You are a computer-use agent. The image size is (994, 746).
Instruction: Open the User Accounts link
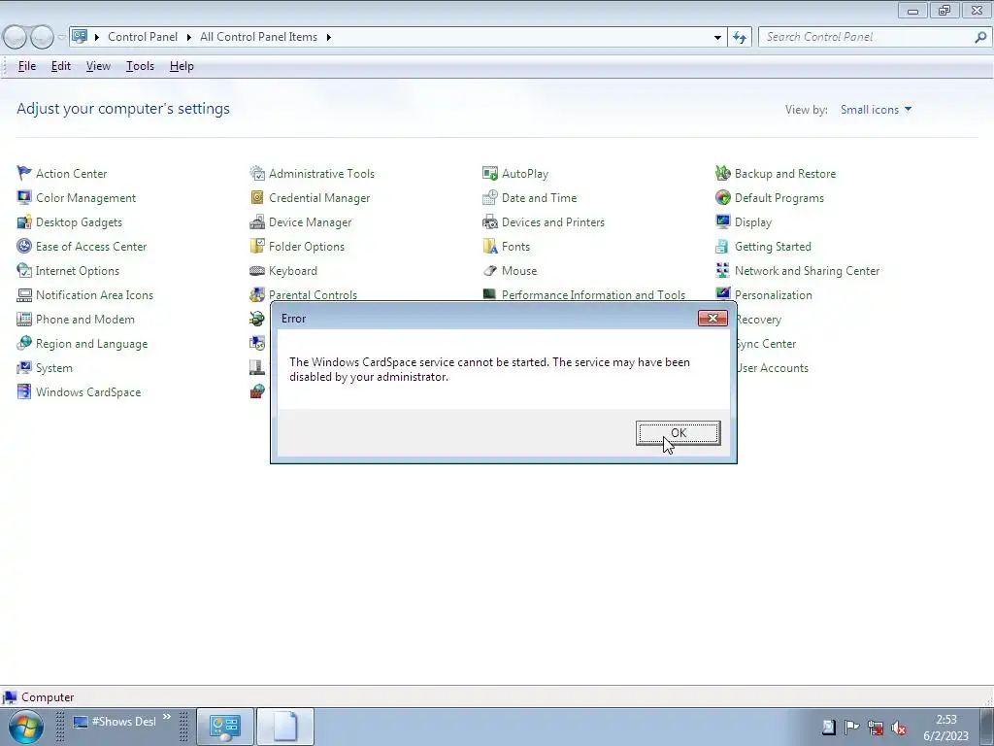(772, 368)
